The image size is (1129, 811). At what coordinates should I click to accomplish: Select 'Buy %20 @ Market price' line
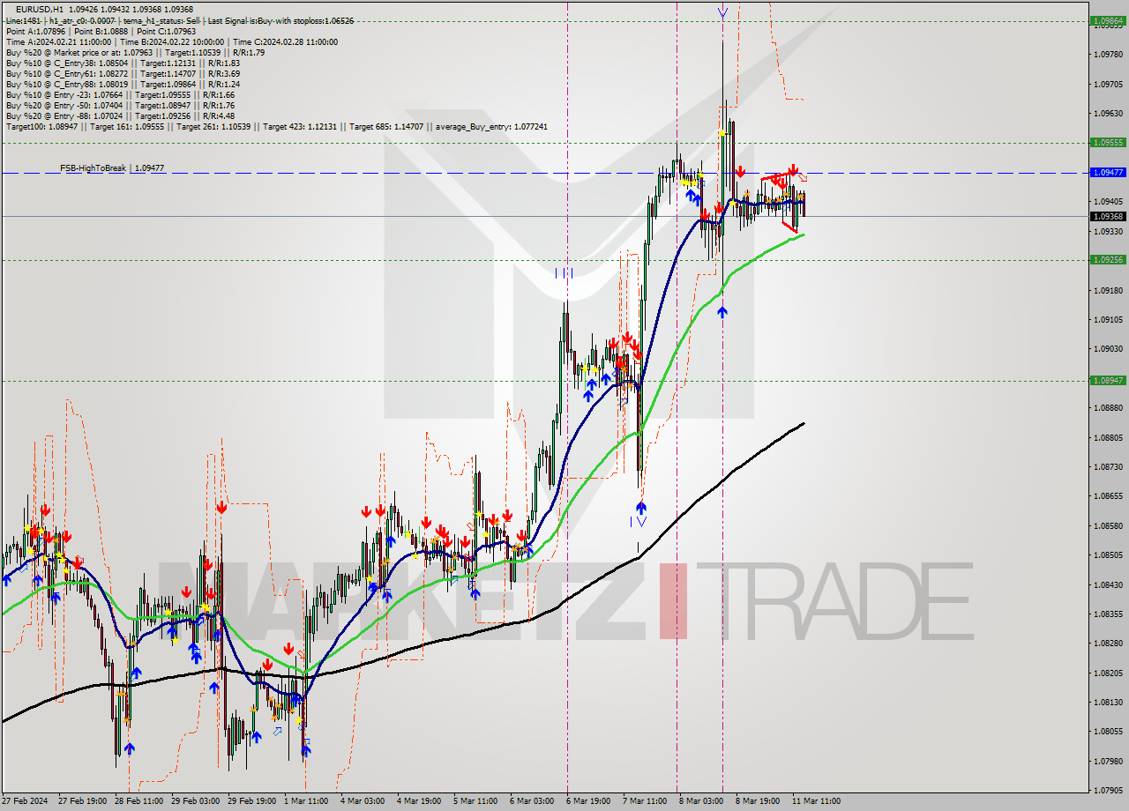135,52
